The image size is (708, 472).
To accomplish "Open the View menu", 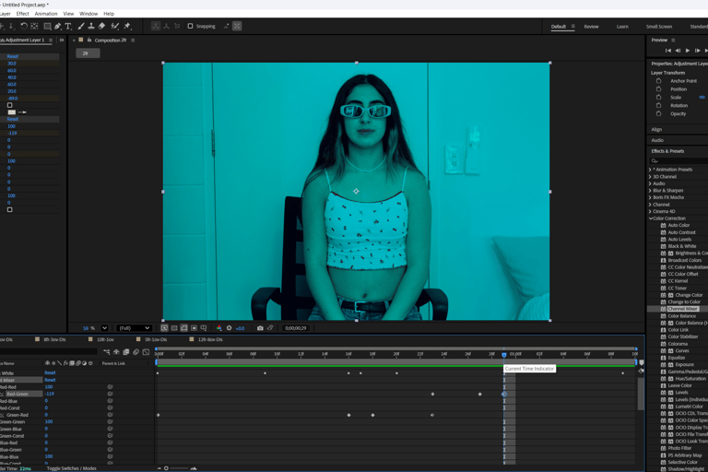I will (68, 14).
